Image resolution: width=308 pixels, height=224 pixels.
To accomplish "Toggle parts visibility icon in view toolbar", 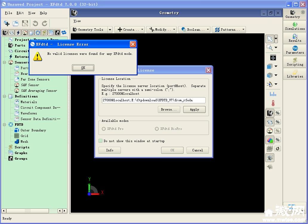I will 270,113.
